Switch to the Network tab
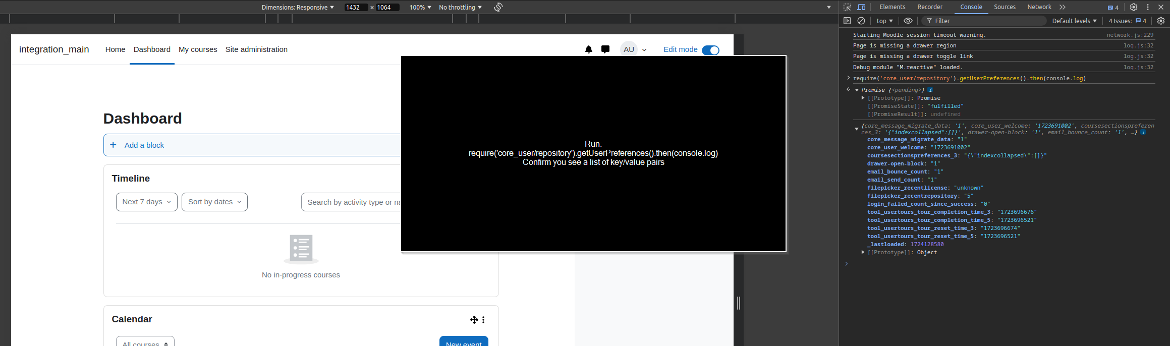The image size is (1170, 346). [x=1039, y=7]
